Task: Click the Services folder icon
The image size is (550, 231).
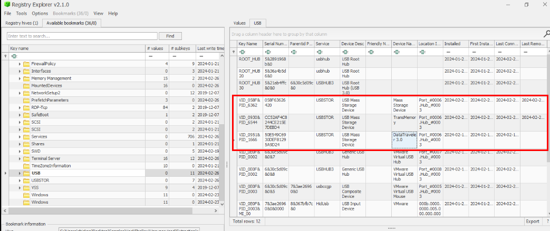Action: (26, 136)
